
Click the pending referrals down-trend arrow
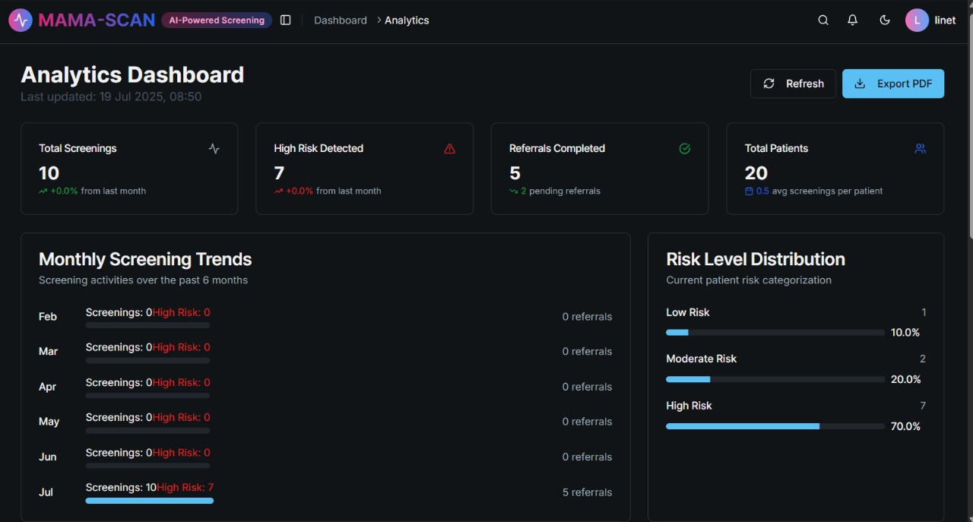pos(514,191)
